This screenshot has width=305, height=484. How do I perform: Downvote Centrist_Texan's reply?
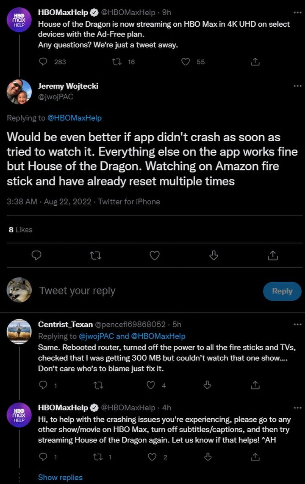208,385
